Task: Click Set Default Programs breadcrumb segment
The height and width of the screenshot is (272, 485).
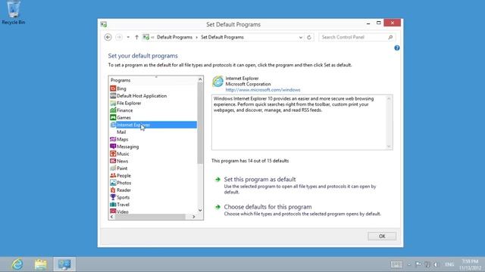Action: [222, 37]
